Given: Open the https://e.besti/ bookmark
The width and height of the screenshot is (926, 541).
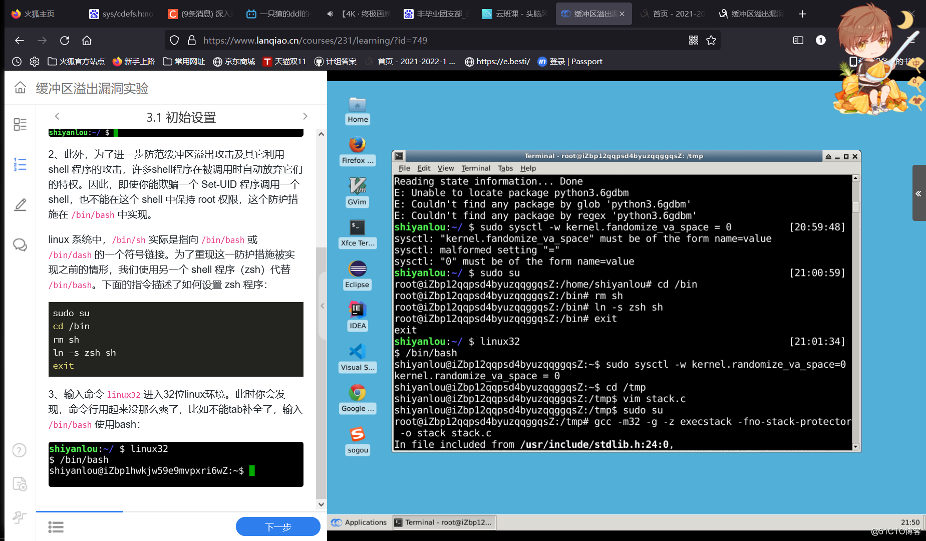Looking at the screenshot, I should click(497, 61).
